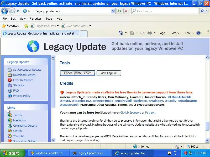Open zoom level 100% dropdown
Viewport: 210px width, 157px height.
[203, 147]
